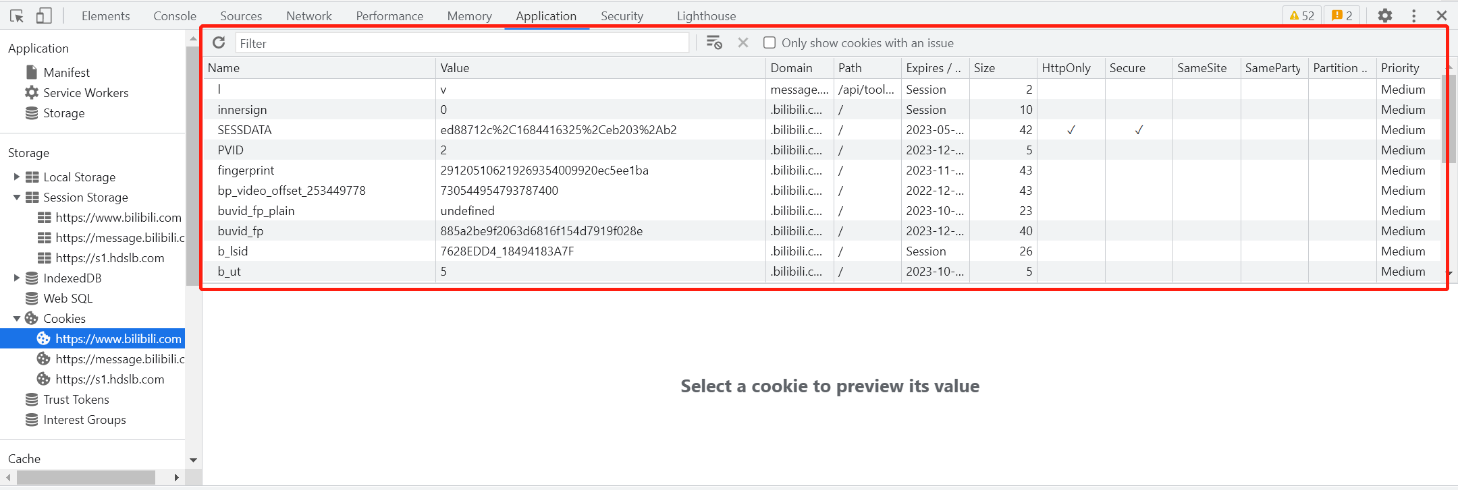This screenshot has width=1458, height=490.
Task: Expand the Local Storage tree node
Action: [16, 177]
